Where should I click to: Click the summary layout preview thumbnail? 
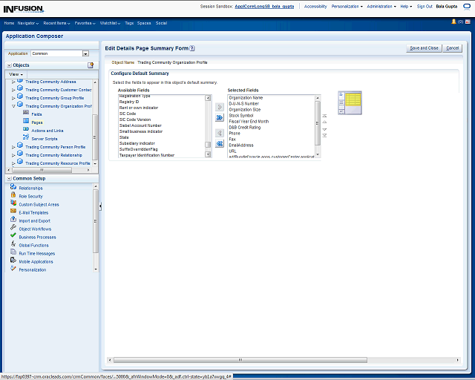point(350,103)
